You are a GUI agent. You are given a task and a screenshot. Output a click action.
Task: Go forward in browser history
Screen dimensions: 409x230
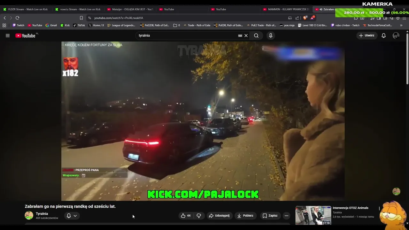pos(11,18)
